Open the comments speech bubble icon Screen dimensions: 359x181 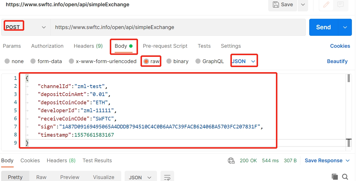click(x=340, y=5)
